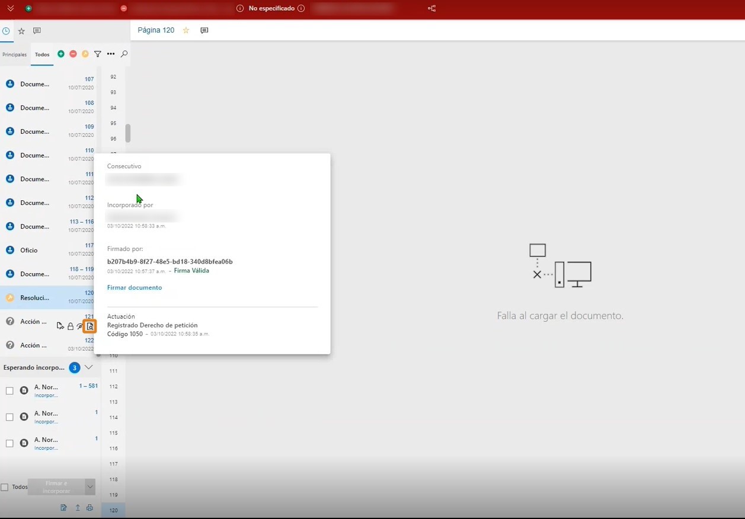Viewport: 745px width, 519px height.
Task: Check the third A. Nor... item checkbox
Action: point(9,443)
